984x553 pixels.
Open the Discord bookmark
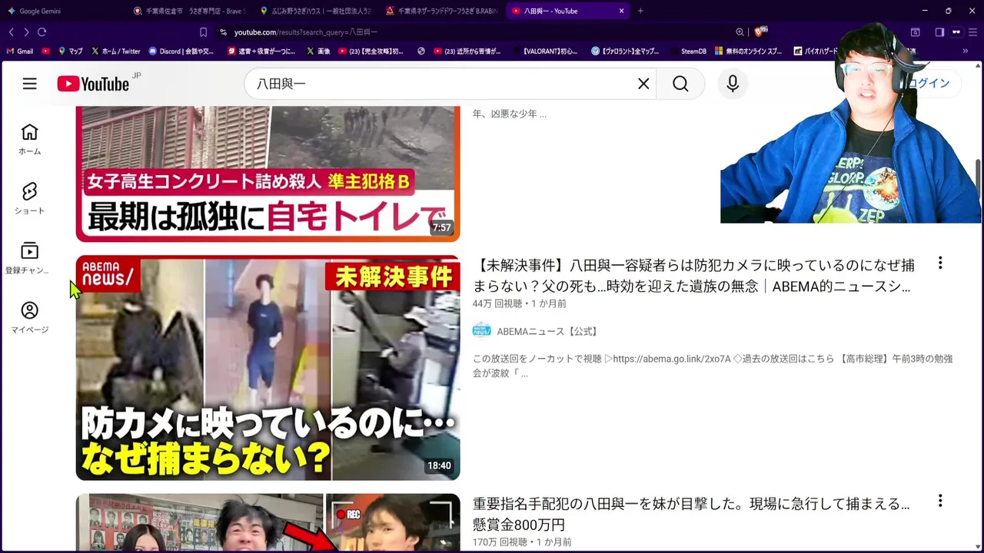click(x=181, y=51)
